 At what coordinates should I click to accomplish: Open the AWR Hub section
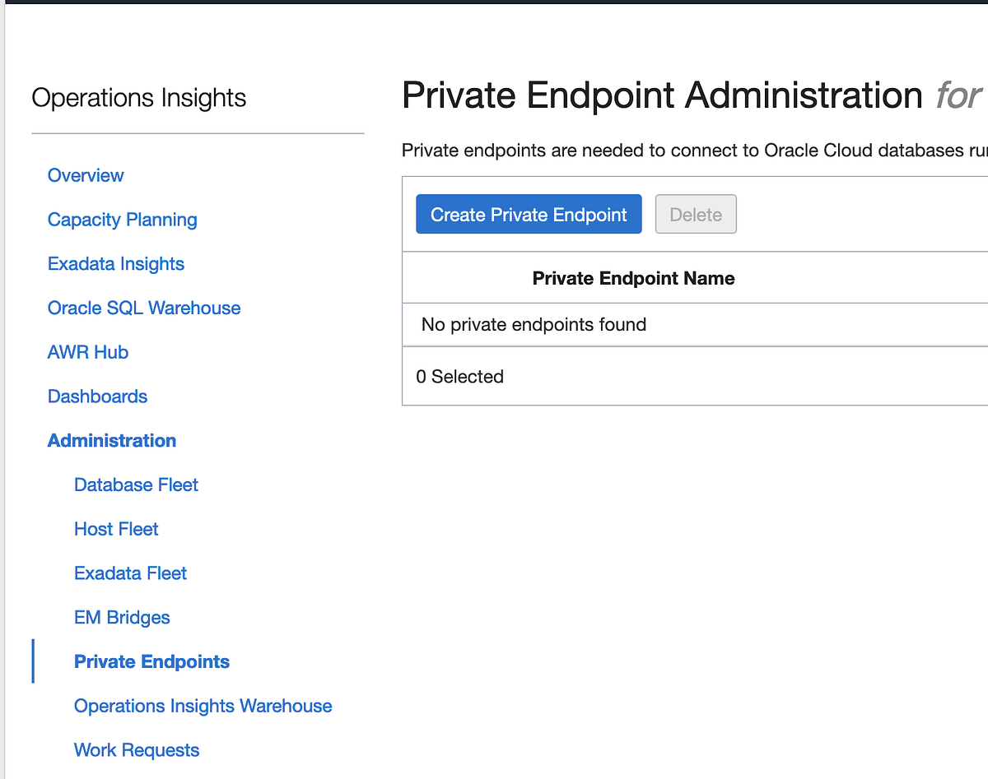(x=87, y=352)
